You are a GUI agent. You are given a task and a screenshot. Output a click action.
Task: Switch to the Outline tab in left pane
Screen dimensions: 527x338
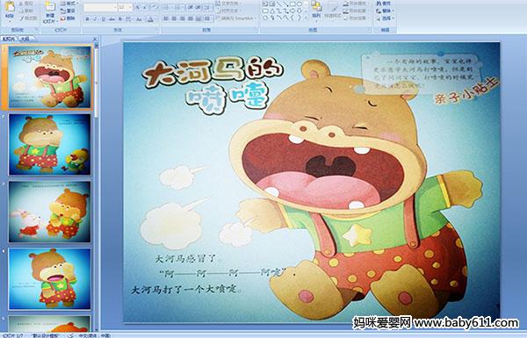point(25,39)
